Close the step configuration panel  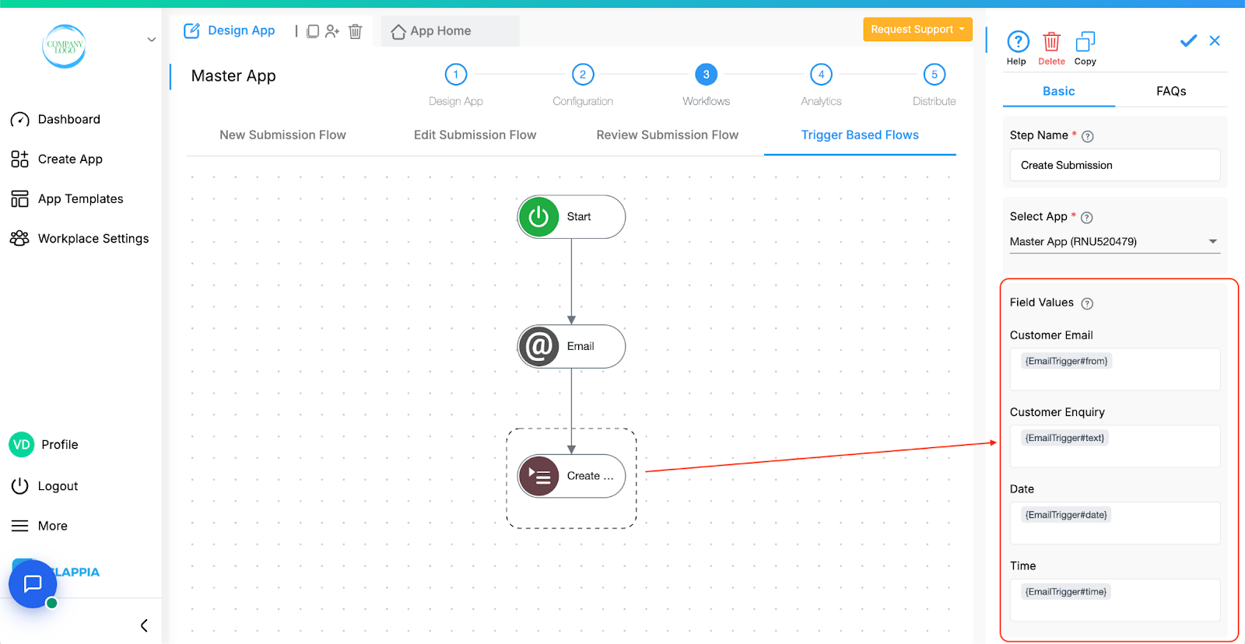pos(1215,40)
